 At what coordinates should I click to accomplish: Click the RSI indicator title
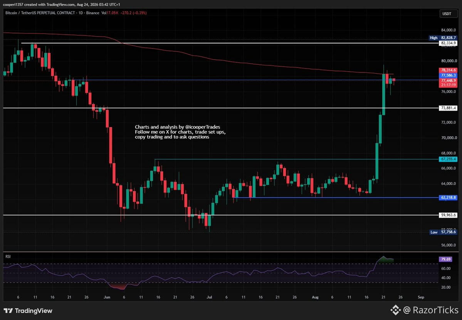coord(8,257)
